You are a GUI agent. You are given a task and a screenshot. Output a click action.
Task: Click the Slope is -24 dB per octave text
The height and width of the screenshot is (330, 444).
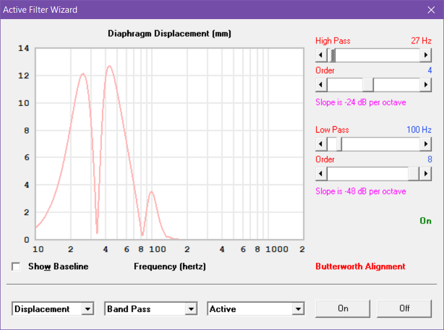(x=361, y=102)
